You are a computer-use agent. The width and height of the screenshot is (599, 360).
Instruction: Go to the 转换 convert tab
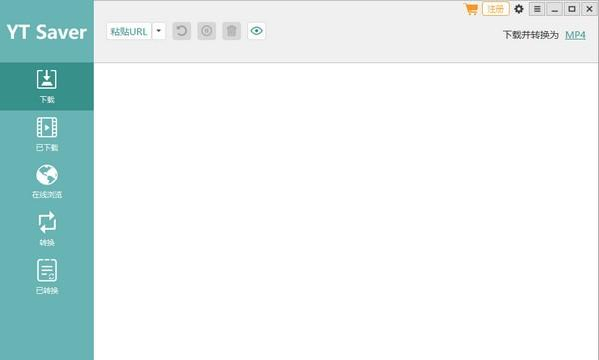click(x=47, y=229)
